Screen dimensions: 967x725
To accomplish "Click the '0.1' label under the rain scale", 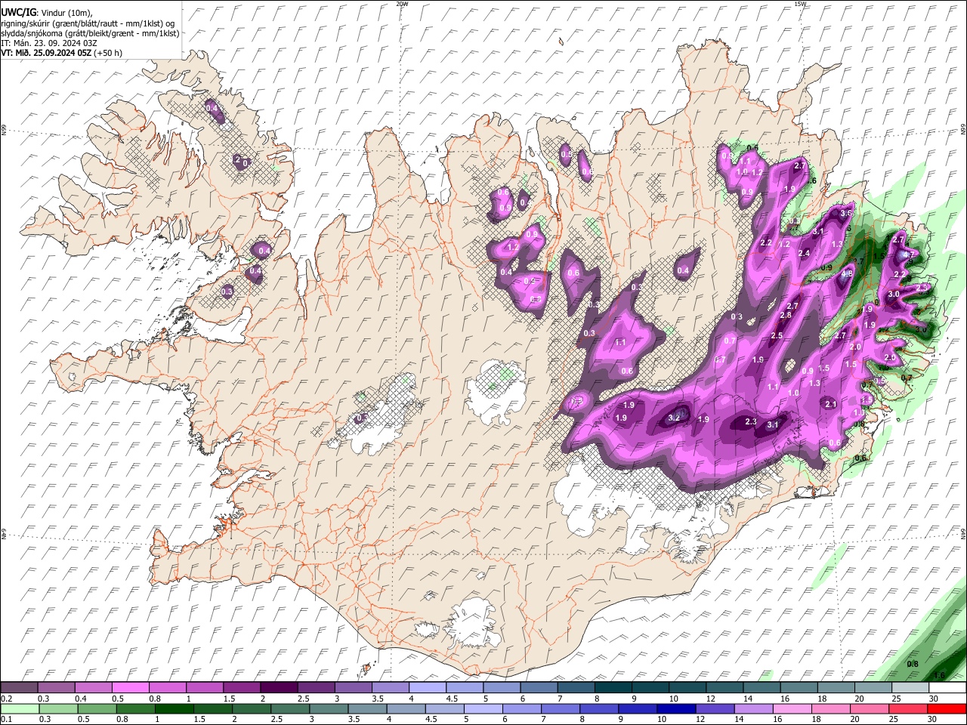I will click(6, 719).
